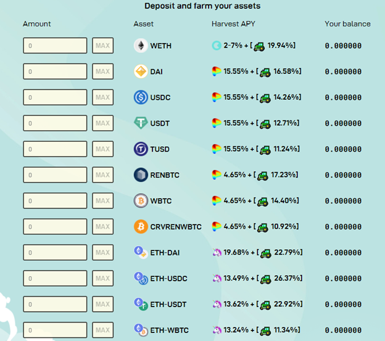Click the unicorn icon in ETH-WBTC row
The image size is (385, 341).
[217, 330]
